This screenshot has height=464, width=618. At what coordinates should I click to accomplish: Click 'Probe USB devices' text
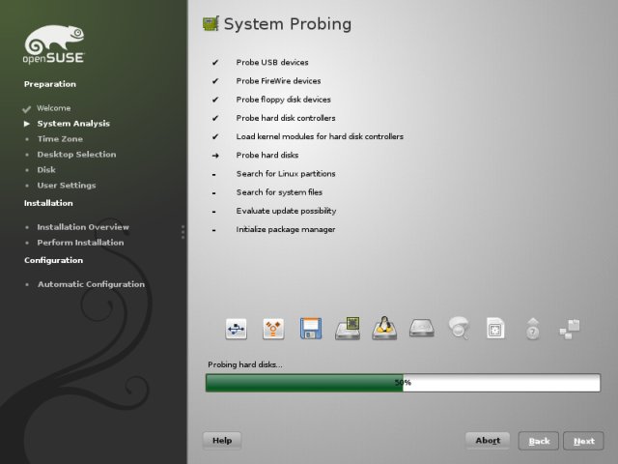click(x=272, y=62)
